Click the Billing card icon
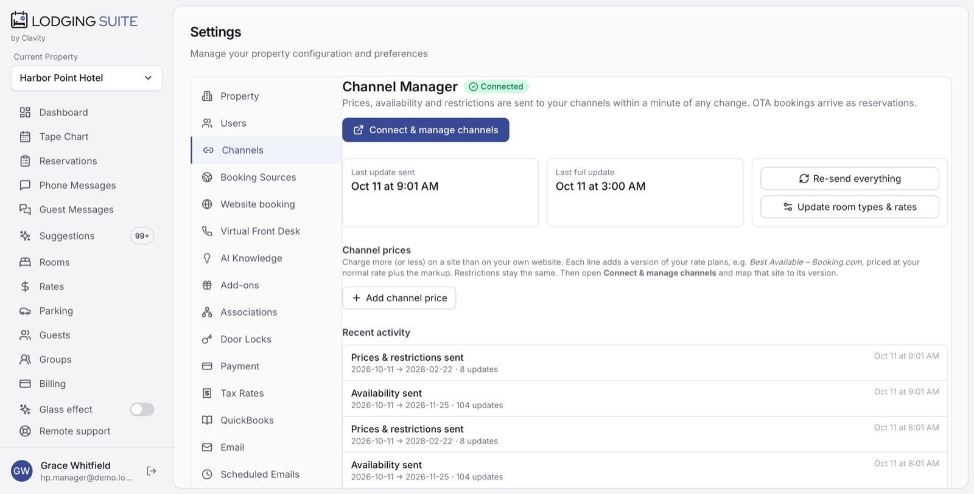This screenshot has width=974, height=494. click(x=25, y=384)
